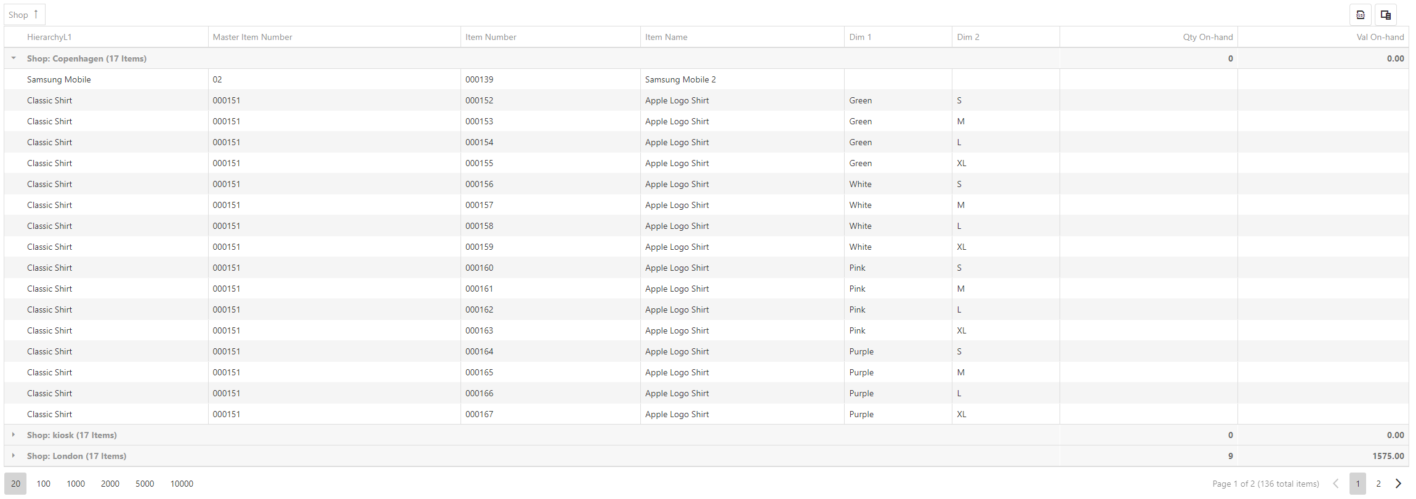Viewport: 1416px width, 499px height.
Task: Sort by Dim 2 column header
Action: (x=1006, y=37)
